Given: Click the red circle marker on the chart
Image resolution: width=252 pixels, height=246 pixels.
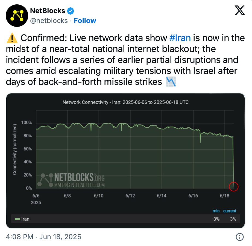Looking at the screenshot, I should click(234, 186).
